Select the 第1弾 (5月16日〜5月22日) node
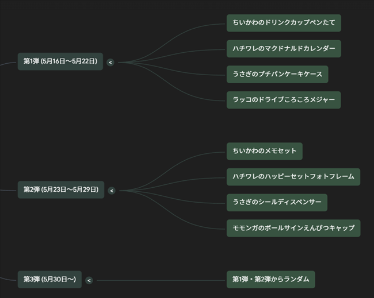The image size is (374, 298). pos(60,61)
